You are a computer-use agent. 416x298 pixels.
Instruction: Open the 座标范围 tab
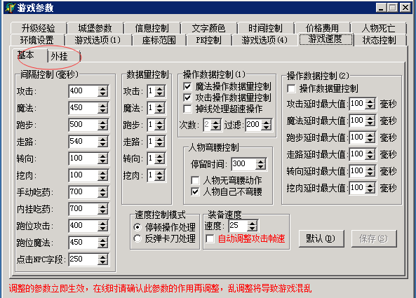click(x=159, y=40)
